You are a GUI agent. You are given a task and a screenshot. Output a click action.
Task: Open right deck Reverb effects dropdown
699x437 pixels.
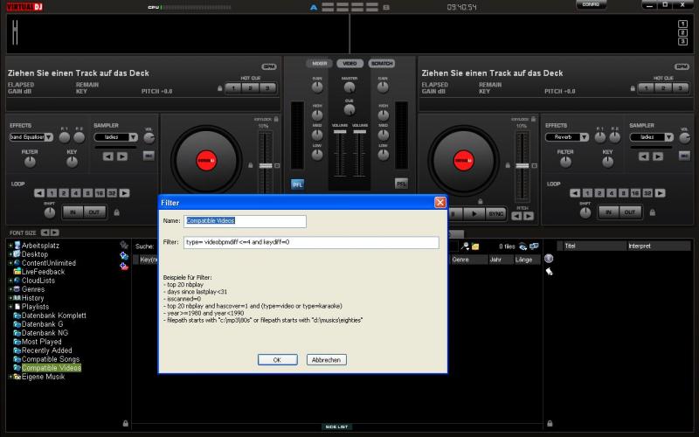pyautogui.click(x=567, y=137)
